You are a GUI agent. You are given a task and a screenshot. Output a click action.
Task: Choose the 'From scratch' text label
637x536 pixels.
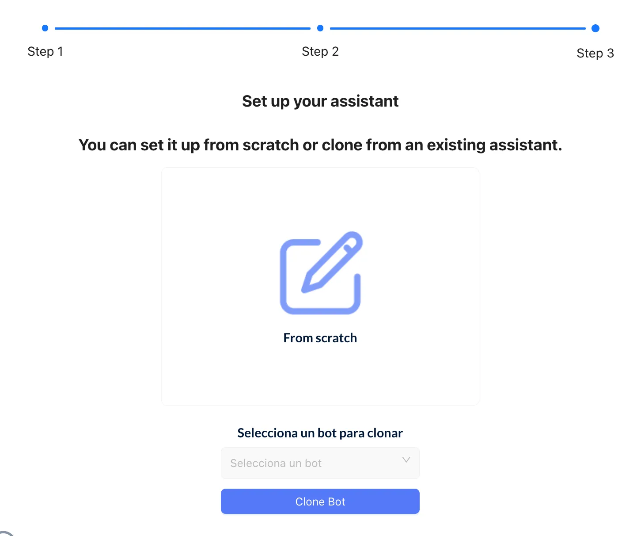point(320,338)
